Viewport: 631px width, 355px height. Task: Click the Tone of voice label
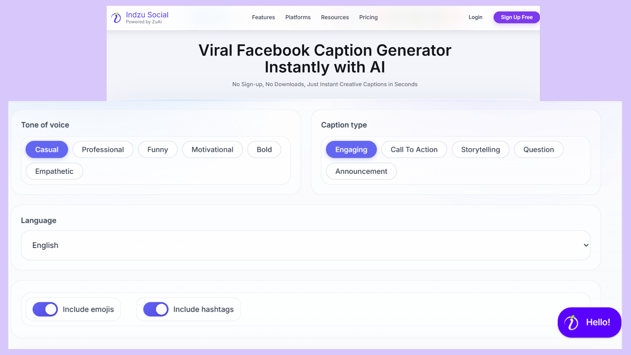click(x=45, y=125)
